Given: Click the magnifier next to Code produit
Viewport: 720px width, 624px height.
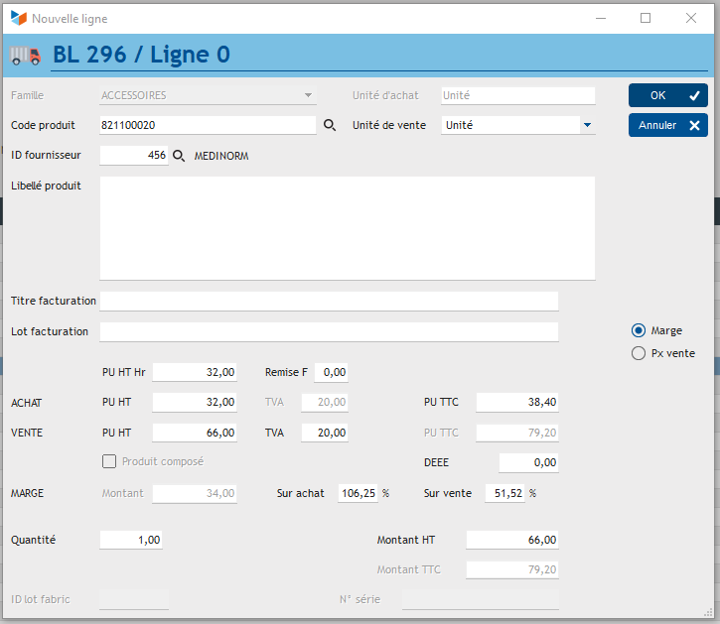Looking at the screenshot, I should pyautogui.click(x=331, y=126).
